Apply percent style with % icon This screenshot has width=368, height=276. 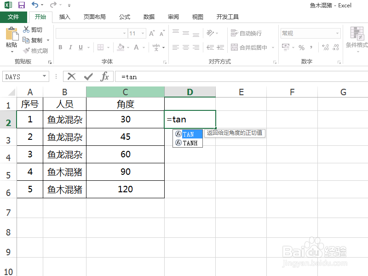click(302, 47)
